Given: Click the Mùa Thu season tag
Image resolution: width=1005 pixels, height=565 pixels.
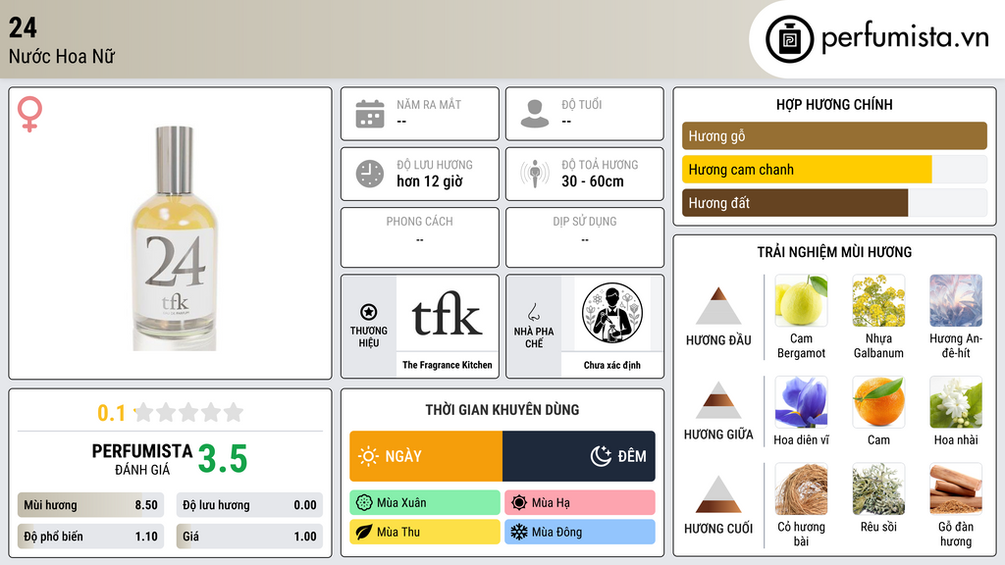Looking at the screenshot, I should (x=425, y=532).
